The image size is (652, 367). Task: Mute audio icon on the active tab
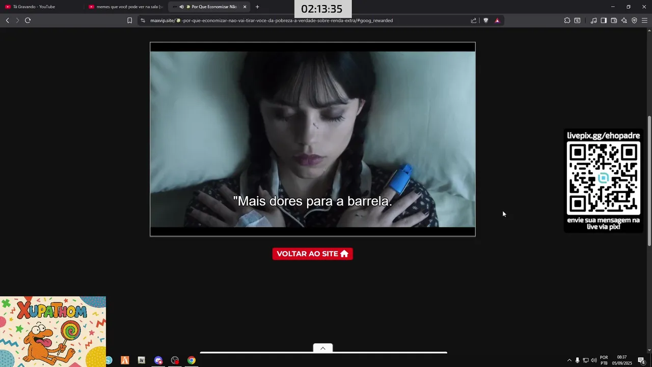(181, 7)
